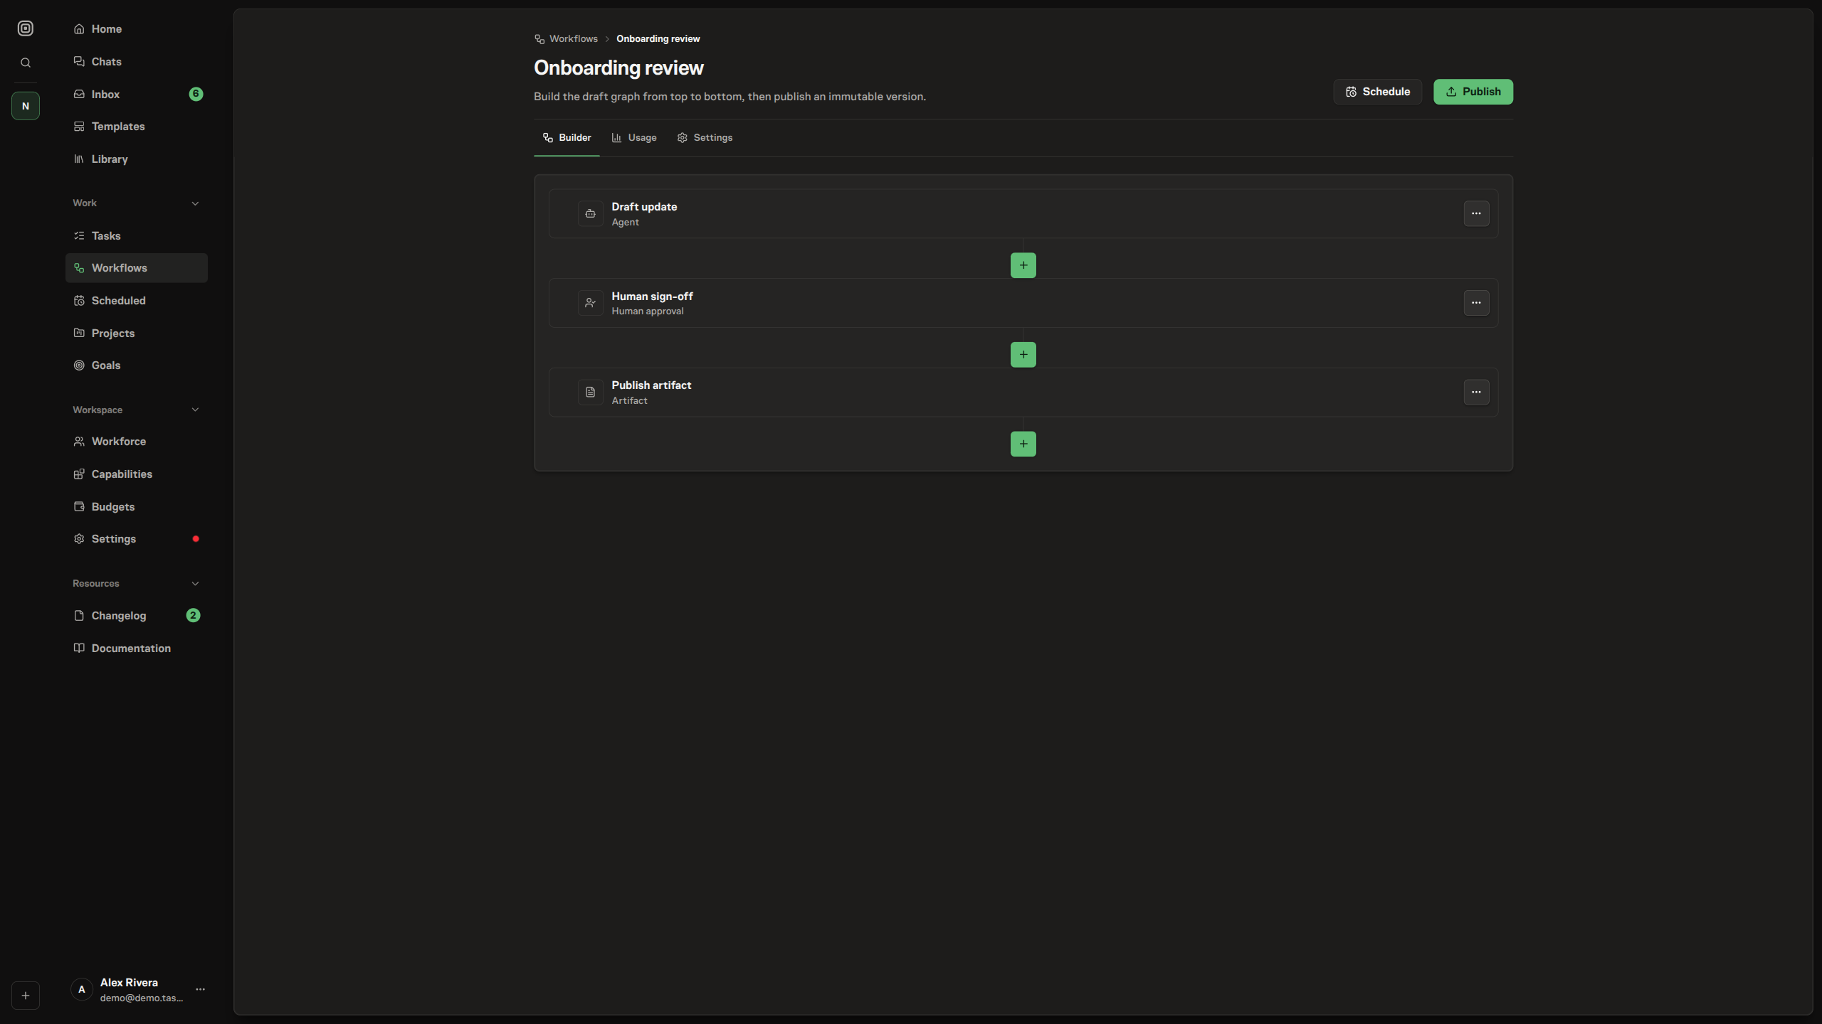Open the Human sign-off options ellipsis

pos(1476,303)
